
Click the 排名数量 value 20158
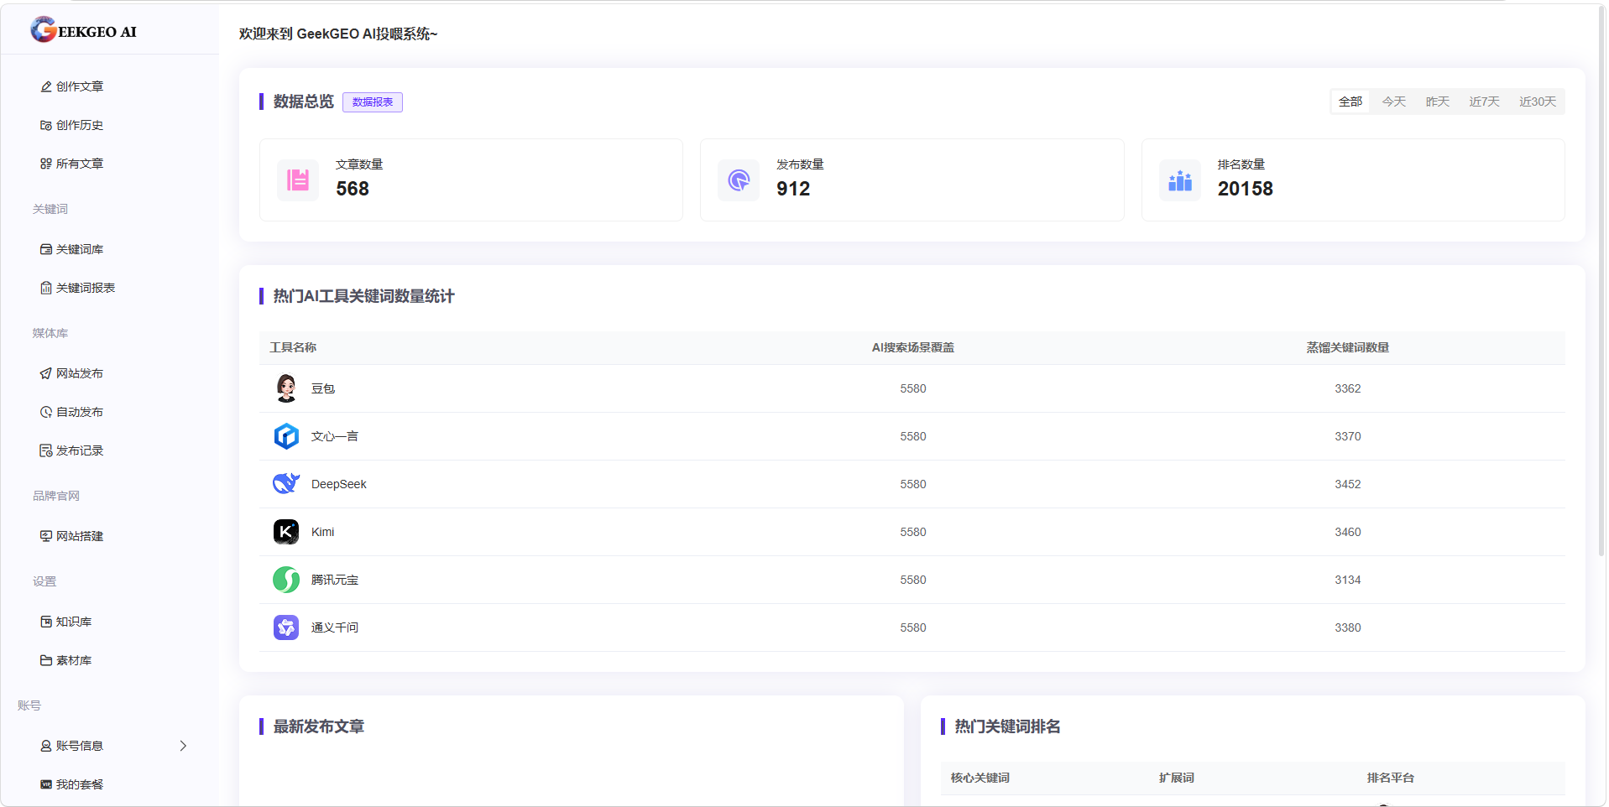1246,189
